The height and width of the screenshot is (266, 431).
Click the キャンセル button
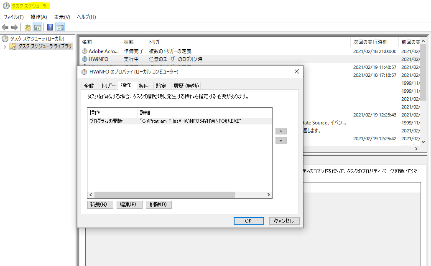tap(284, 221)
